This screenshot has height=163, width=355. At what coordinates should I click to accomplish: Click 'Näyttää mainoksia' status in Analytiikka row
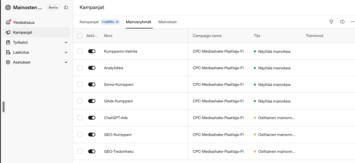tap(272, 68)
